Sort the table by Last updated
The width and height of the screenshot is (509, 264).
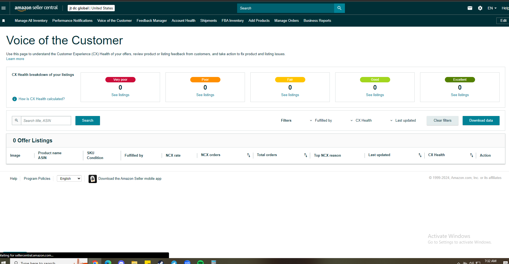click(420, 155)
